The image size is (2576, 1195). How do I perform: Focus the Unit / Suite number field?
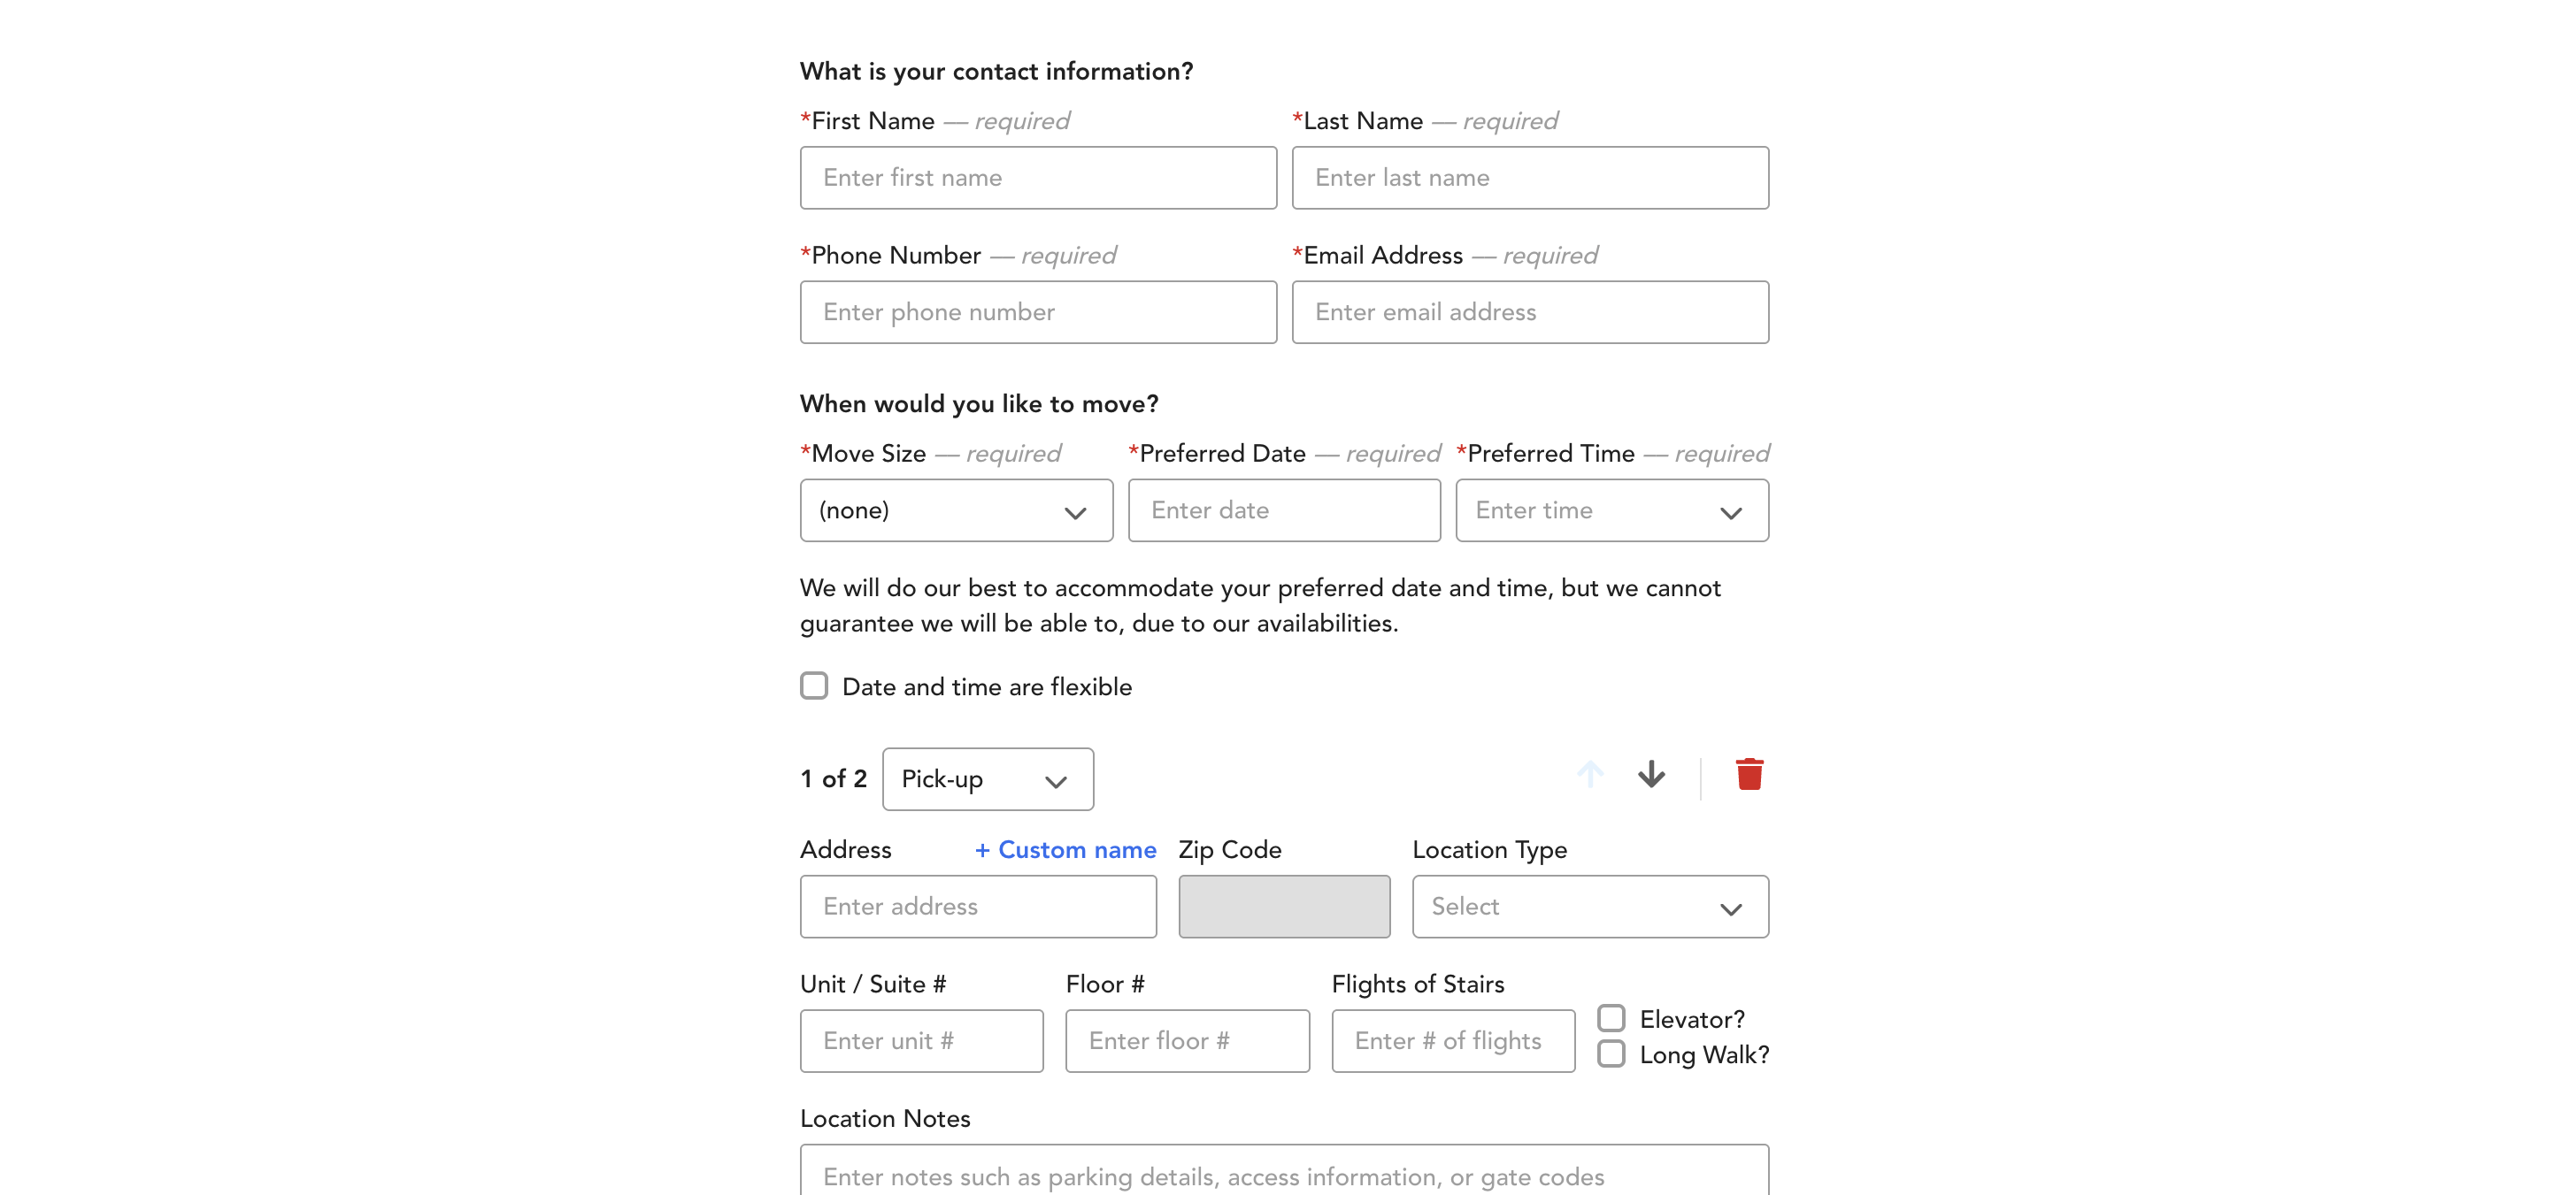point(920,1040)
